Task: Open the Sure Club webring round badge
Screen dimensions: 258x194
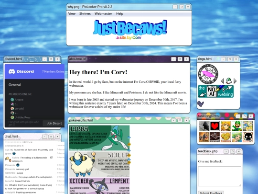Action: (208, 74)
